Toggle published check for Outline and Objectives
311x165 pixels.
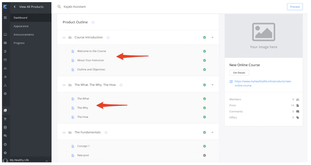pos(204,70)
